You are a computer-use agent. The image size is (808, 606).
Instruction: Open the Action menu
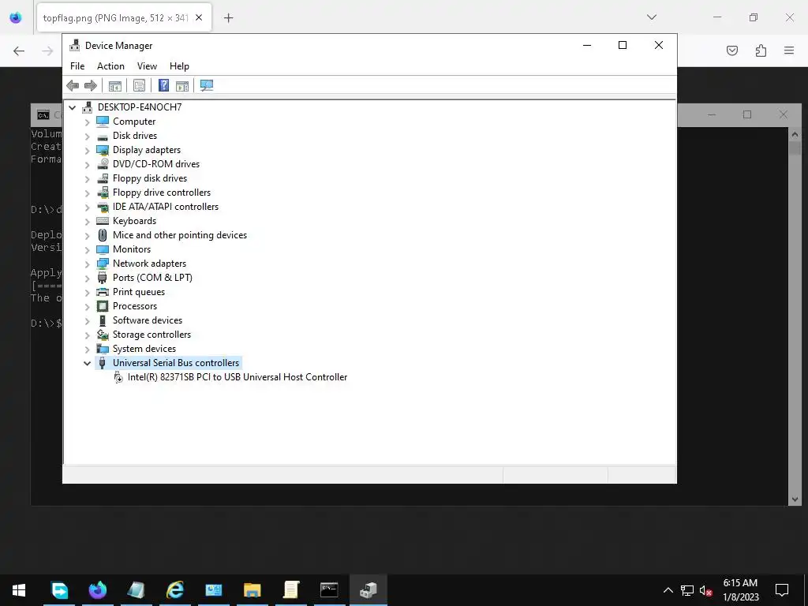pos(110,66)
